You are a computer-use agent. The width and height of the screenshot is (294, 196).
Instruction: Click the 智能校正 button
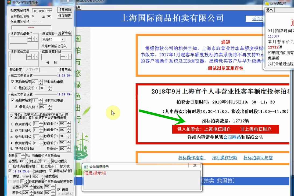tap(16, 70)
